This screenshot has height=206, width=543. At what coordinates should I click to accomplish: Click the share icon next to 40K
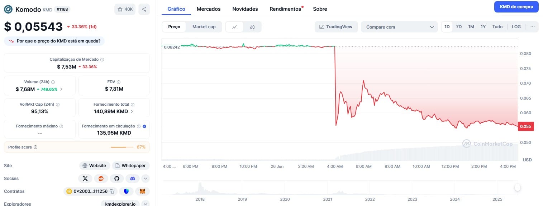coord(144,9)
